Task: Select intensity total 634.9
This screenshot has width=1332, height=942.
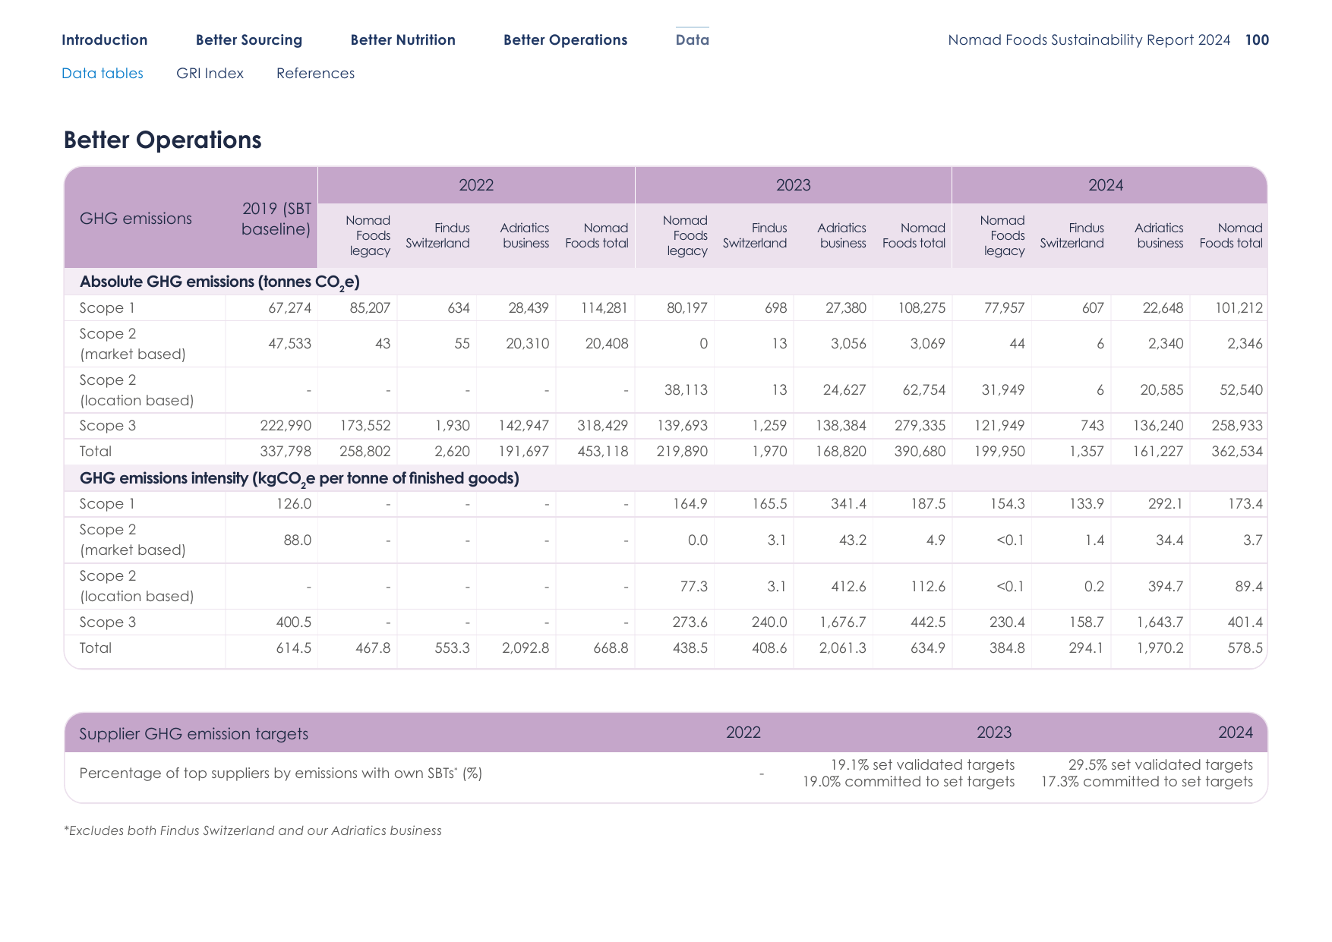Action: point(928,648)
